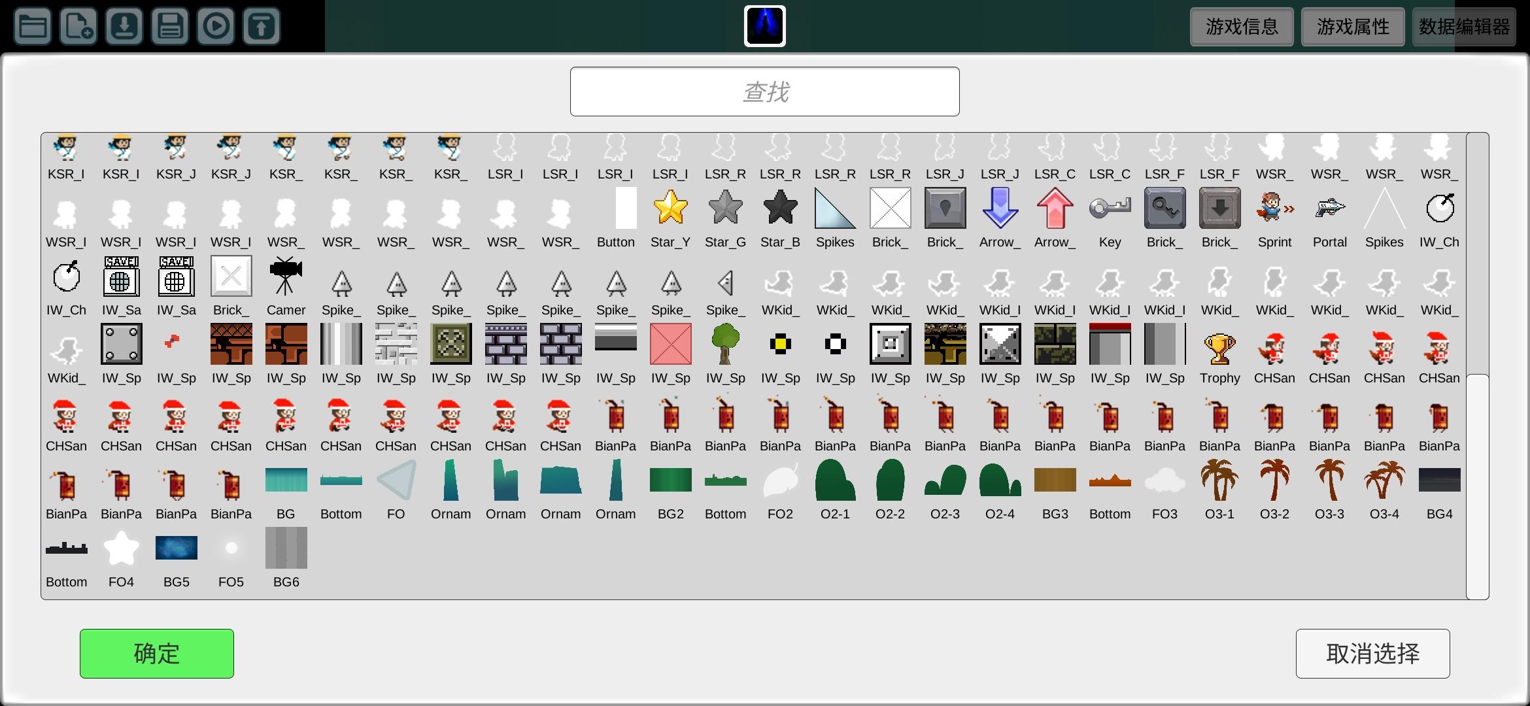Open the 数据编辑器 tab
1530x706 pixels.
pyautogui.click(x=1464, y=27)
